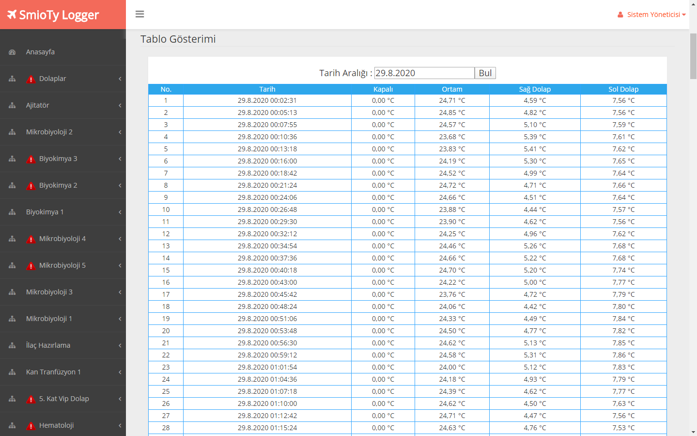
Task: Toggle the hamburger sidebar menu icon
Action: tap(140, 14)
